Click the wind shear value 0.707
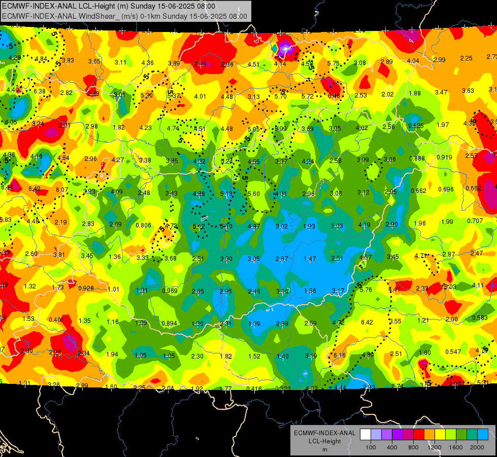Image resolution: width=497 pixels, height=457 pixels. coord(475,220)
